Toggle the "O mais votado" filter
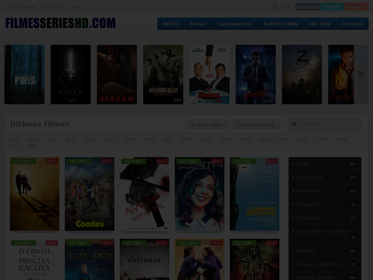373x280 pixels. point(256,124)
